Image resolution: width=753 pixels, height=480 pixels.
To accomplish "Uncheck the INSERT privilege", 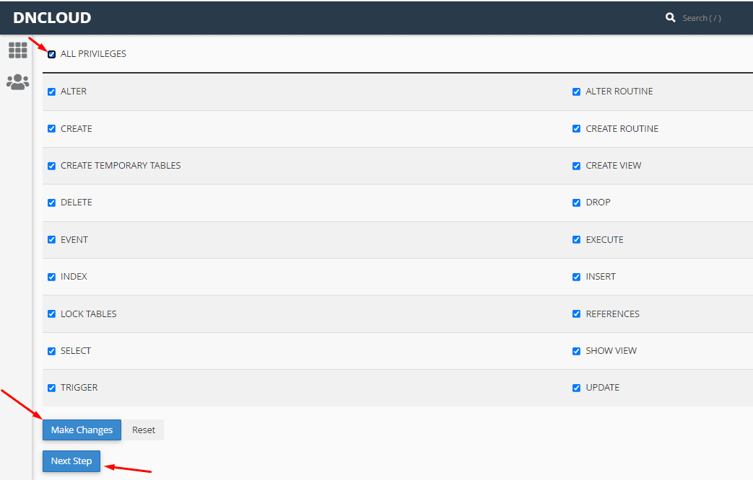I will pyautogui.click(x=576, y=277).
